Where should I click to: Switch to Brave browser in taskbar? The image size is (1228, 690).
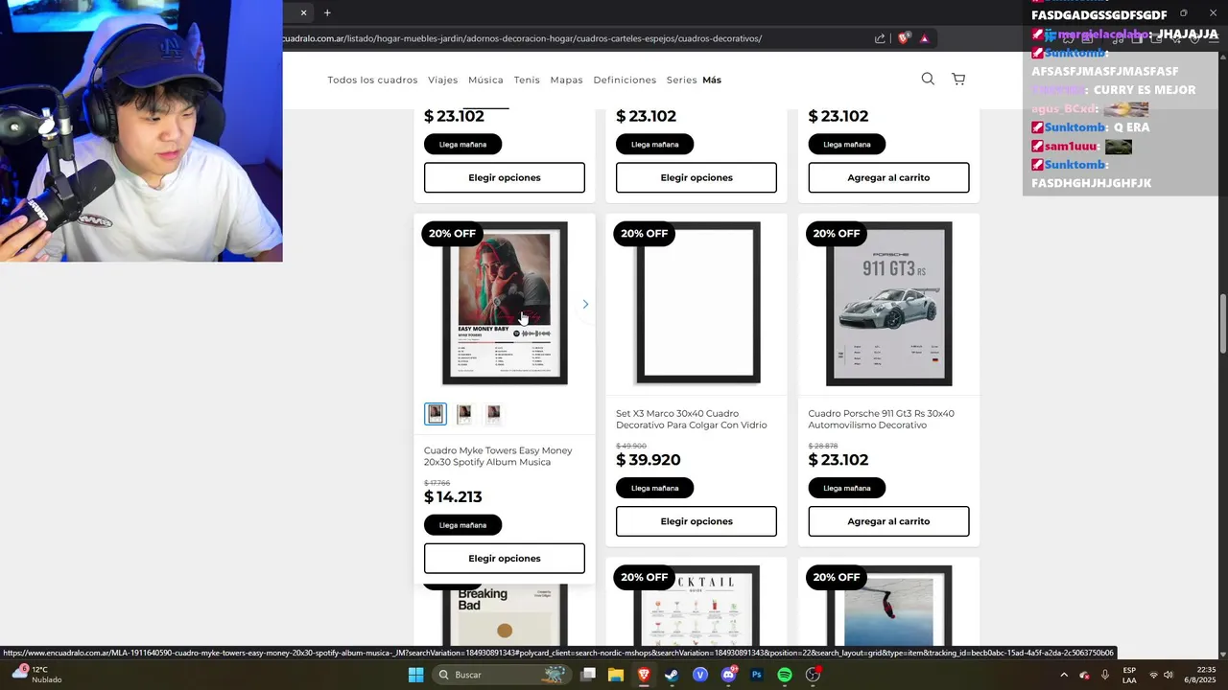(643, 675)
